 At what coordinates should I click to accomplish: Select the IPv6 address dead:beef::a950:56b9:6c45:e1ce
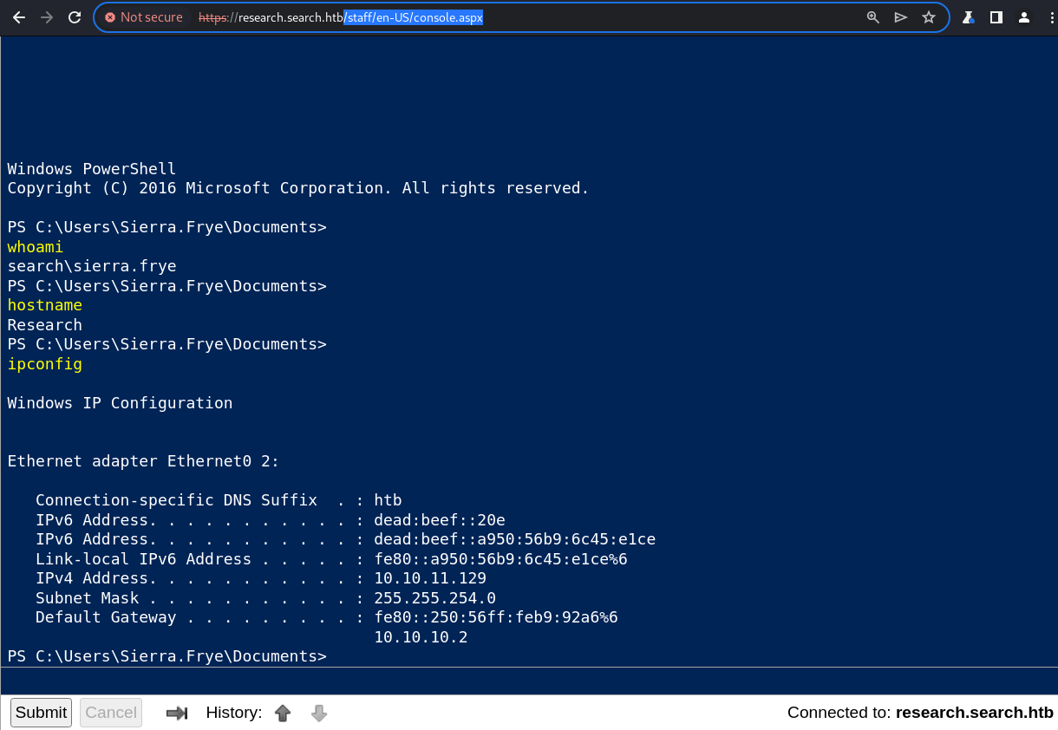[515, 539]
